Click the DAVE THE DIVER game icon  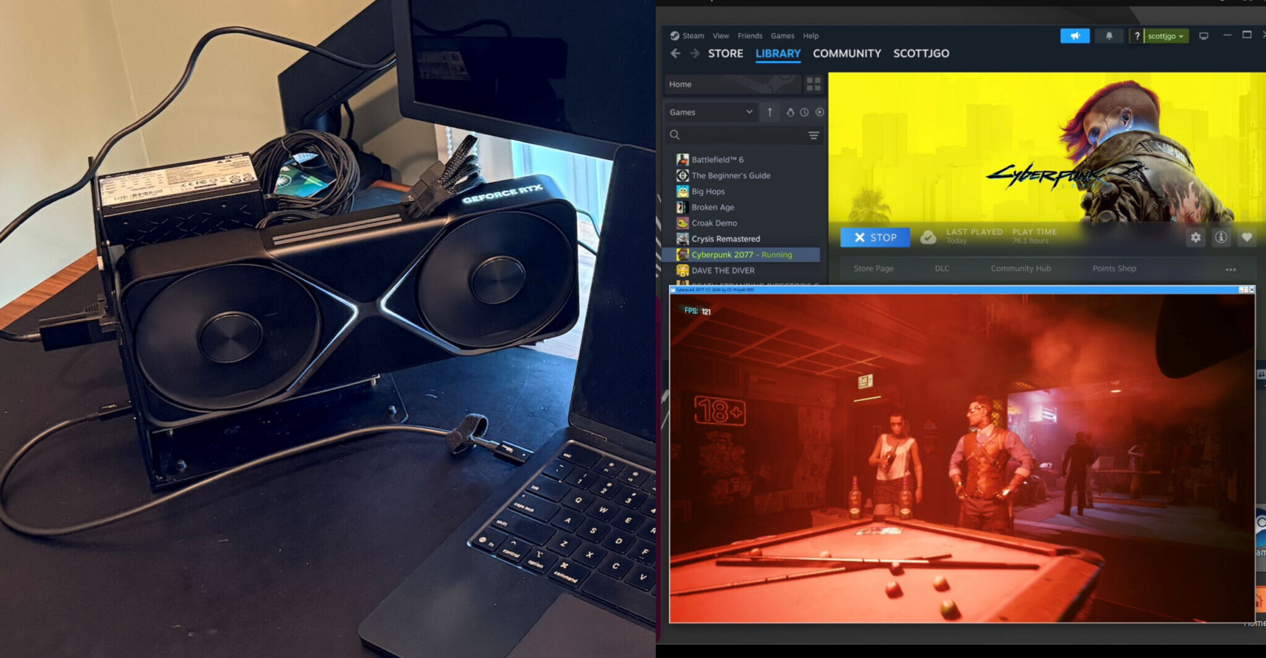pos(682,271)
